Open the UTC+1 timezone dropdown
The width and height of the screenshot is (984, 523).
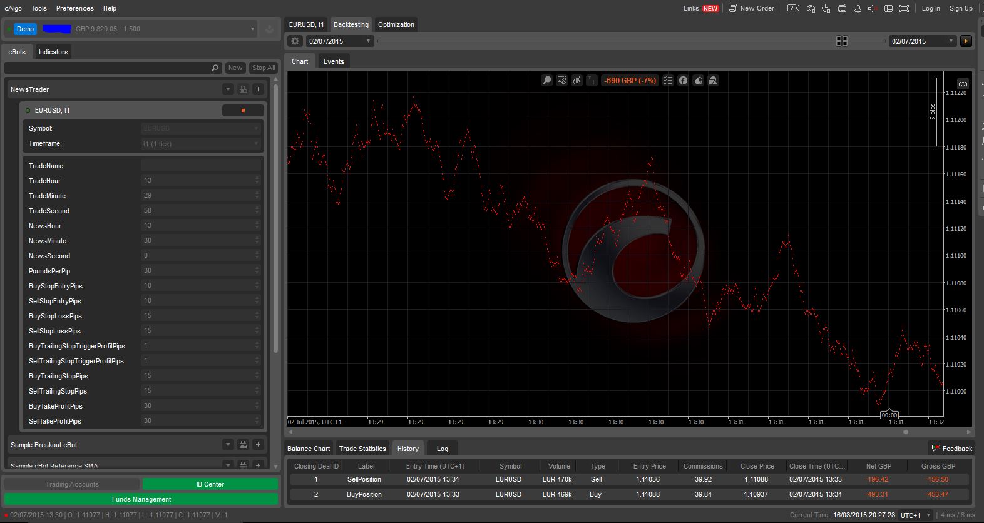916,515
